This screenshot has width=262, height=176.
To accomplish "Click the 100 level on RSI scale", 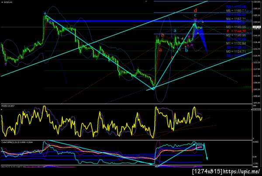I will [254, 106].
